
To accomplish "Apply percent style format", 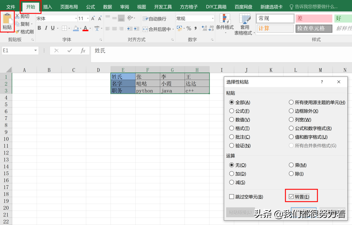I will [x=189, y=28].
